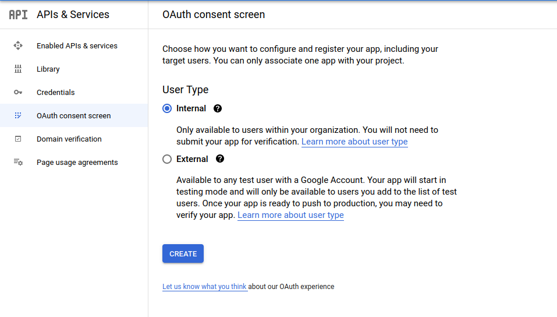
Task: Click the Credentials key icon
Action: click(18, 92)
